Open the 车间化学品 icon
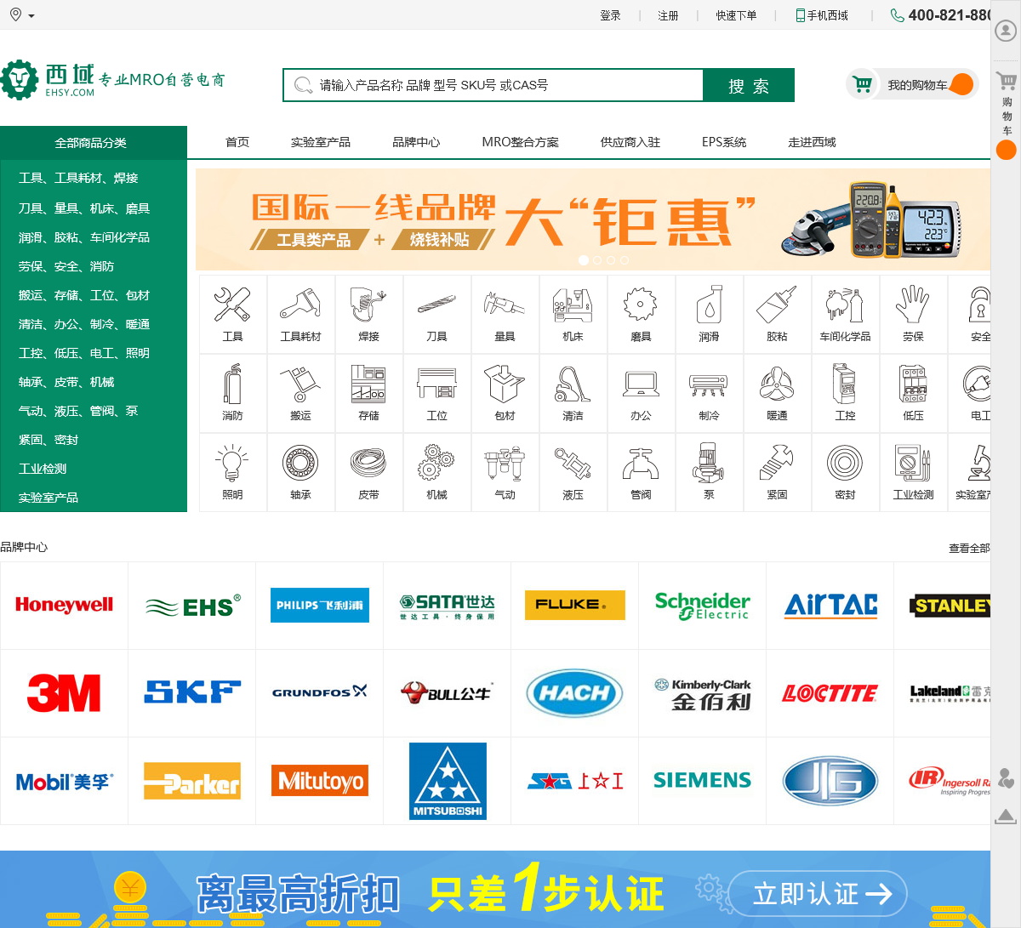The image size is (1021, 928). click(x=845, y=305)
